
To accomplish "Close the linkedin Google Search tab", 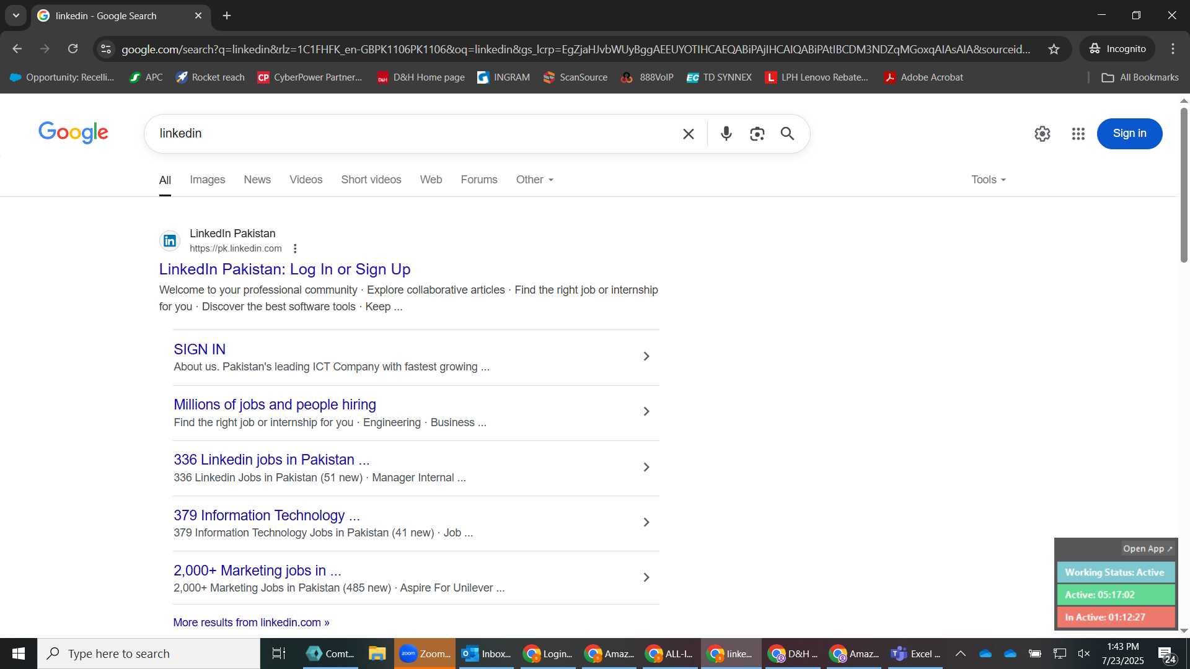I will click(198, 15).
